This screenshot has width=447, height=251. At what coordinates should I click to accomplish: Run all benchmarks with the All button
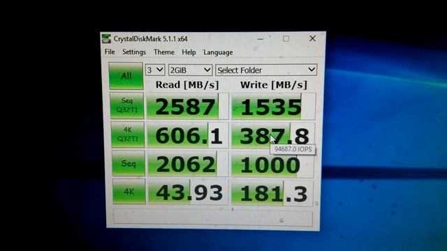tap(126, 76)
